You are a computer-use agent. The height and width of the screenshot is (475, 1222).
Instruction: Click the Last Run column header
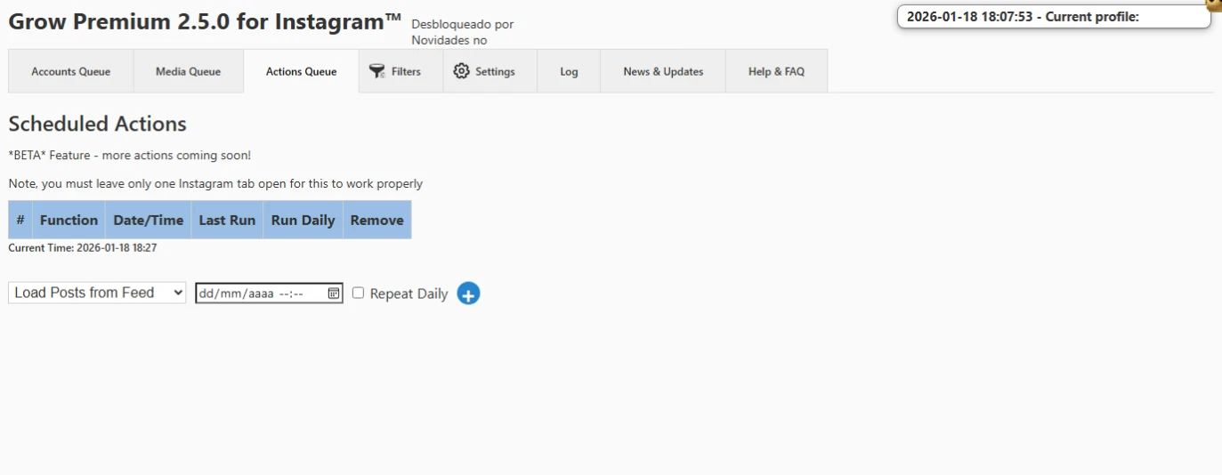pyautogui.click(x=227, y=220)
